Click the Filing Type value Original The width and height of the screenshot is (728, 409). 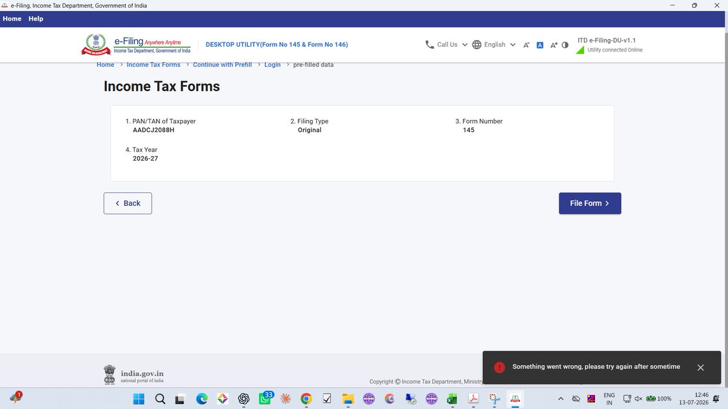(x=309, y=130)
